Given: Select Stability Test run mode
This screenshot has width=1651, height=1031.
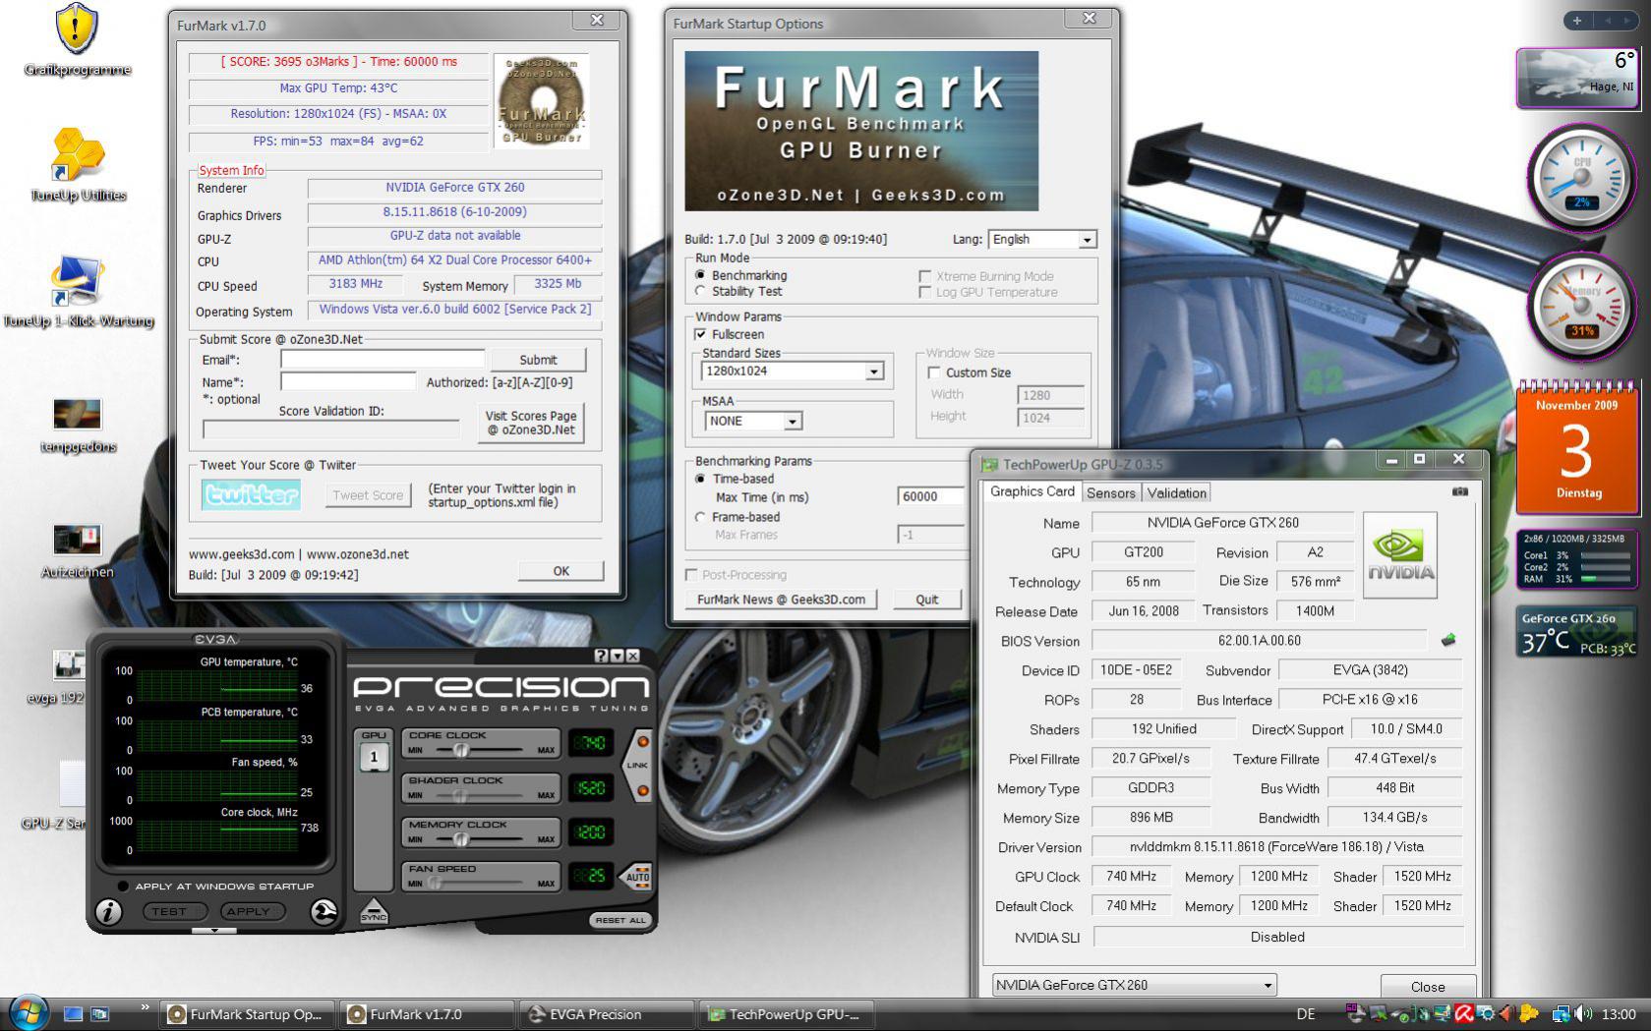Looking at the screenshot, I should [701, 291].
